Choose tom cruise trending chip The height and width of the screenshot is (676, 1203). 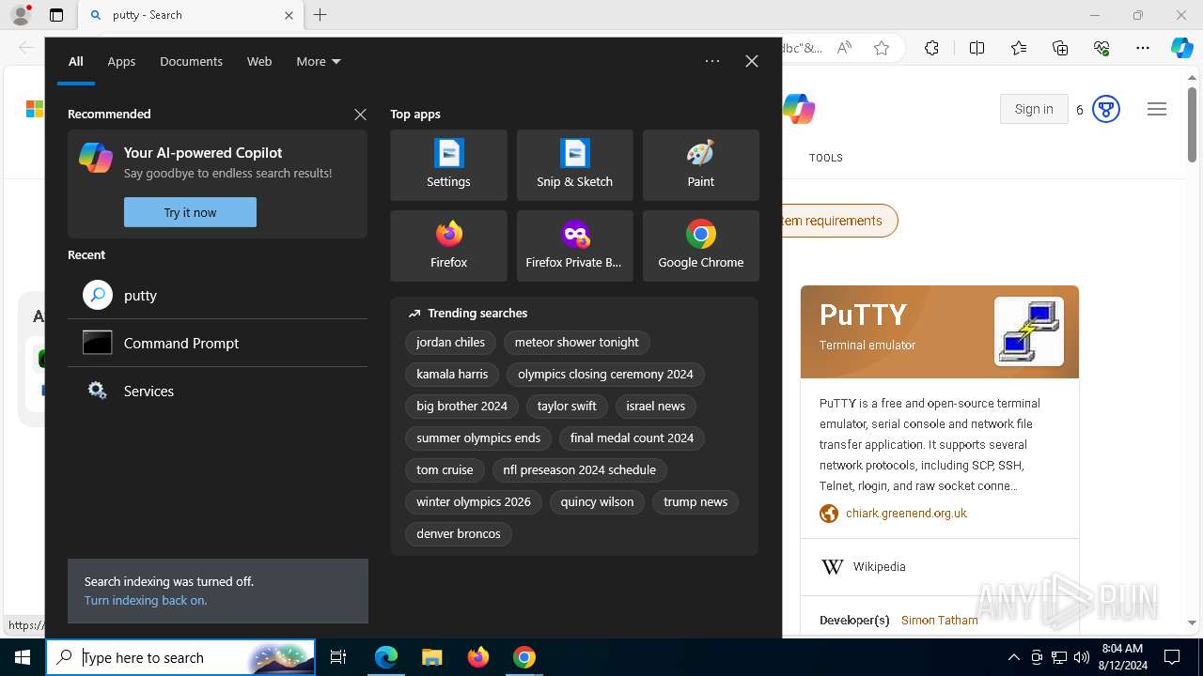tap(445, 470)
